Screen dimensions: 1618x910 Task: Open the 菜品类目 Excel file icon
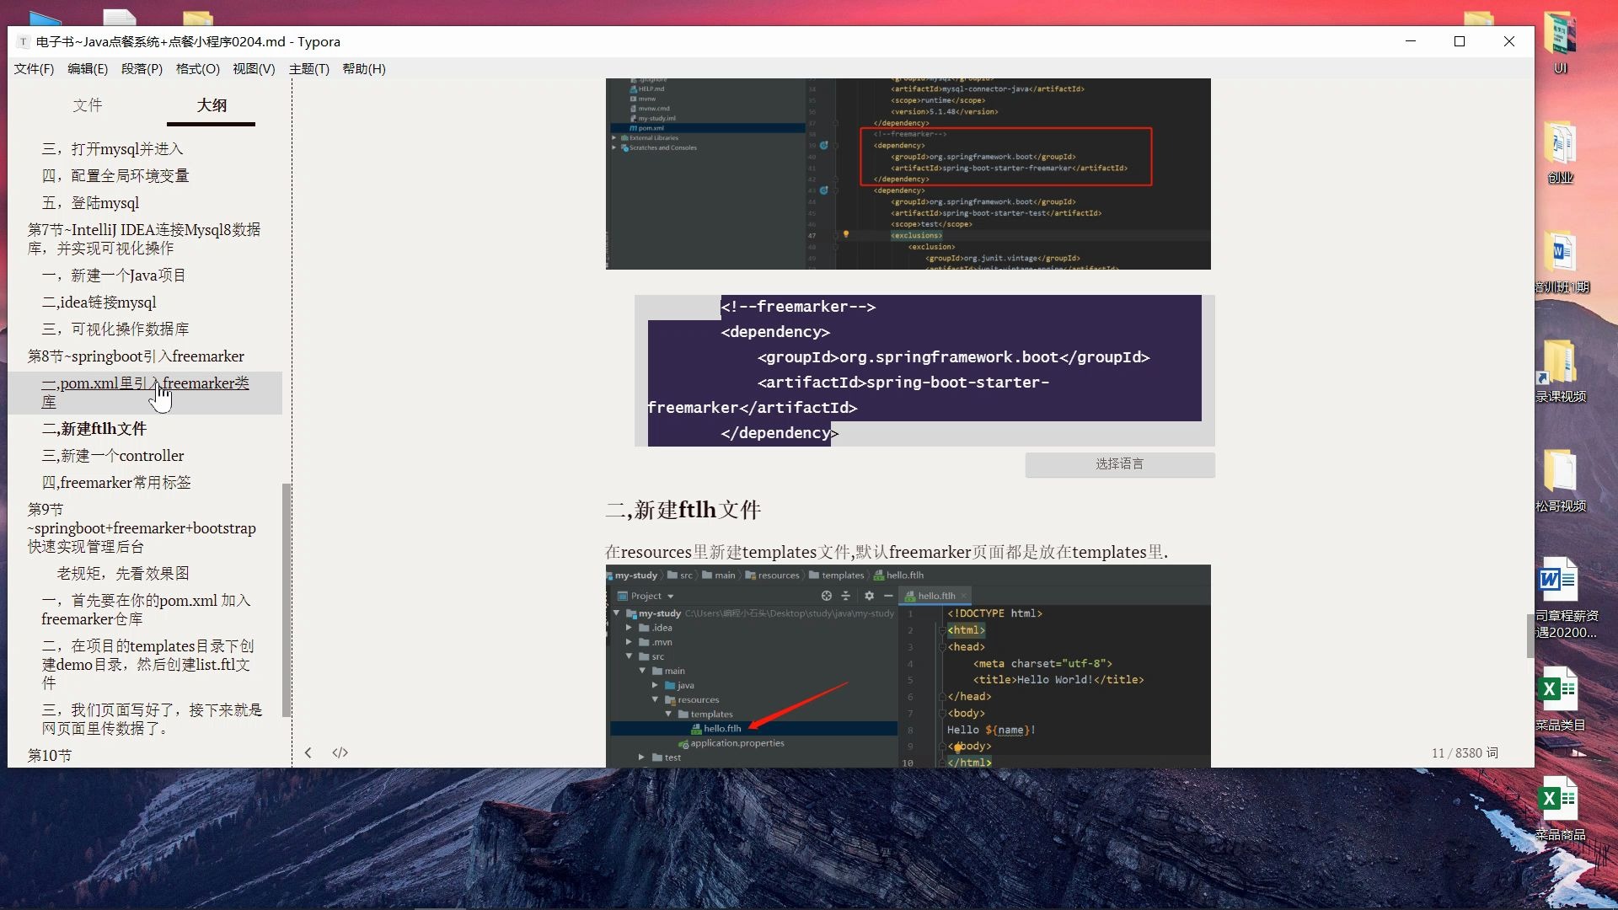[1560, 699]
